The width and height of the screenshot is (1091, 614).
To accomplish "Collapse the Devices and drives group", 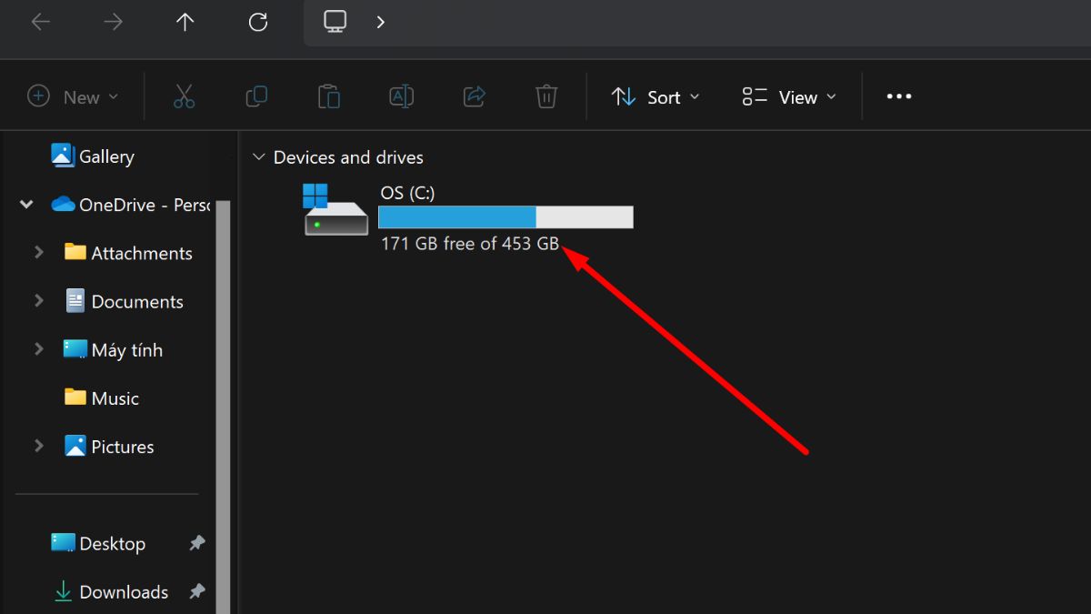I will (257, 157).
